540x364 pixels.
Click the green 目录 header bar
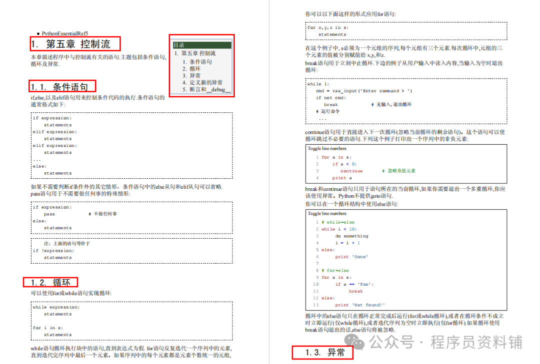coord(202,45)
